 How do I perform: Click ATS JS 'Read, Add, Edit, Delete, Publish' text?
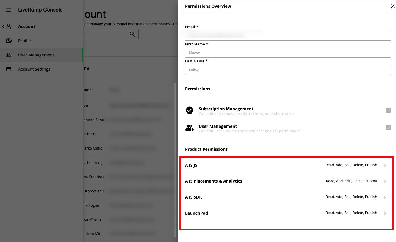tap(351, 165)
